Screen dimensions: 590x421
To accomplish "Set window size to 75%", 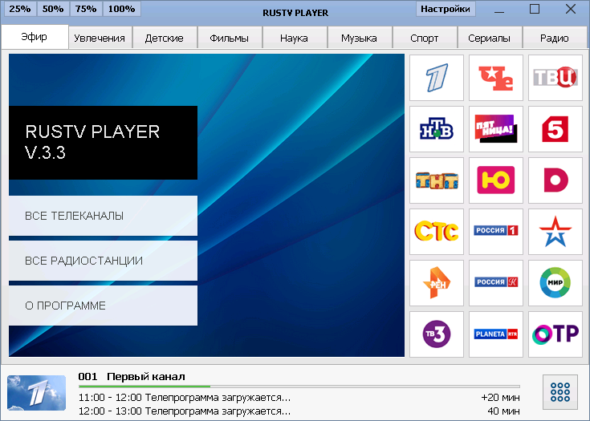I will pos(86,9).
